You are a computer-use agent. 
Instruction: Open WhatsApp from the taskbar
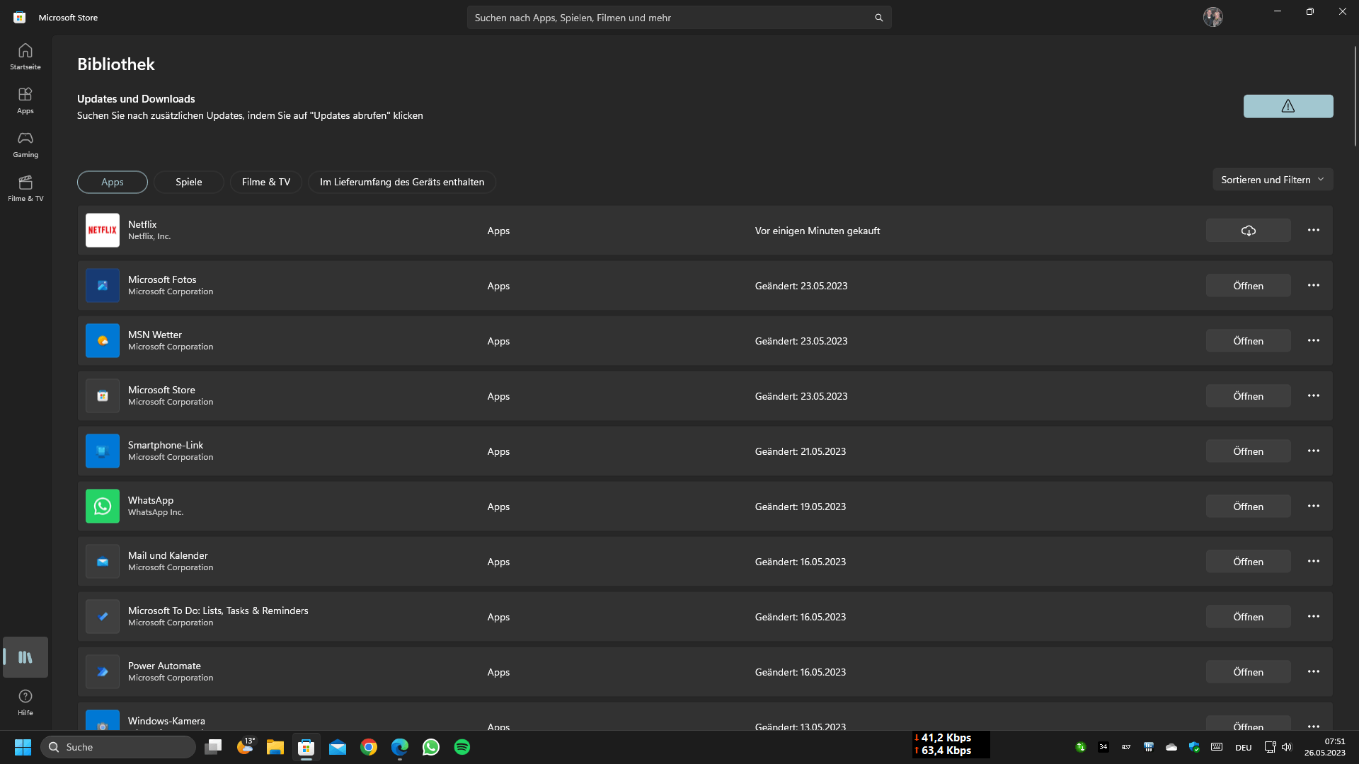coord(431,747)
